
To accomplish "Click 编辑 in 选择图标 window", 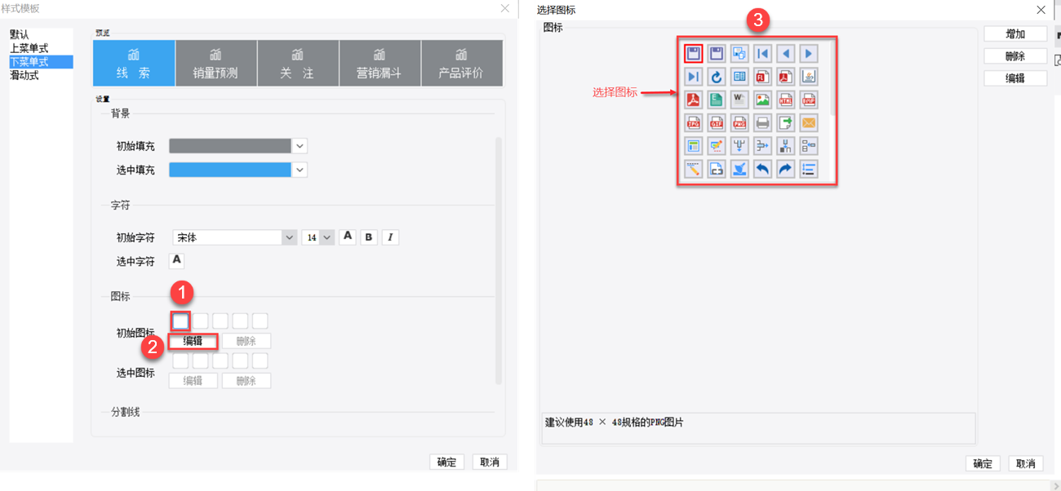I will pyautogui.click(x=1015, y=78).
